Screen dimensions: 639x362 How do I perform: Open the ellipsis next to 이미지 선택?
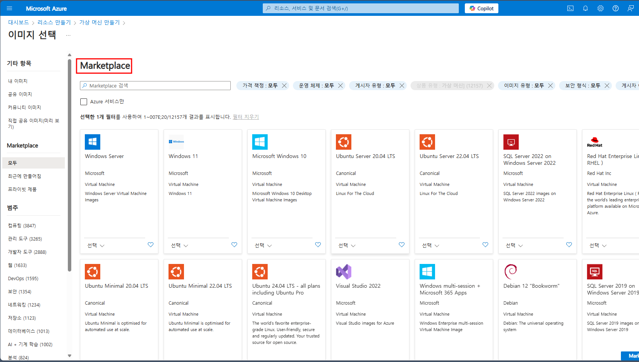click(68, 35)
